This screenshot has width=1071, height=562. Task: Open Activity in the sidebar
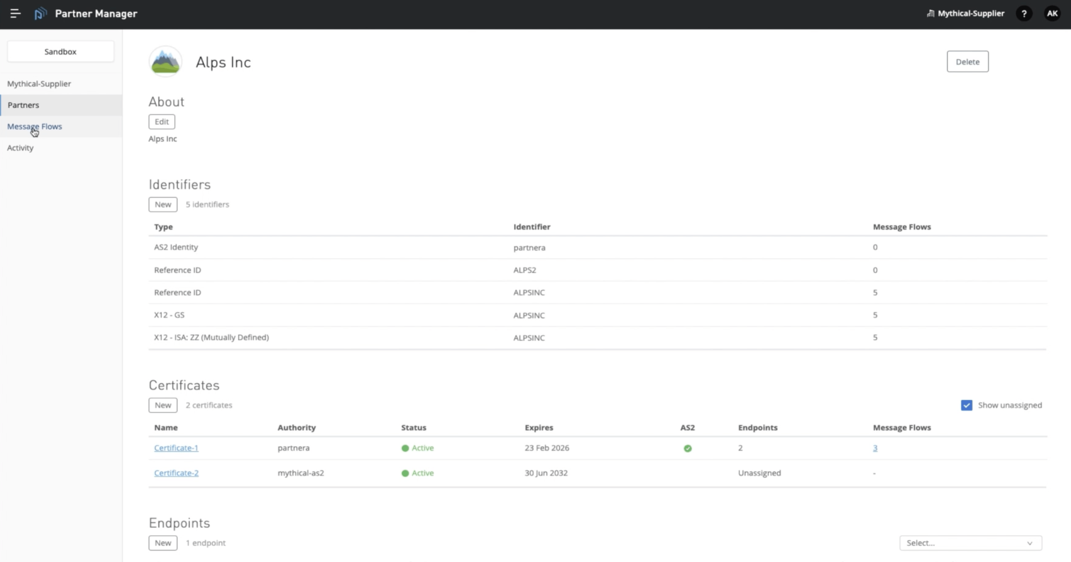click(20, 148)
